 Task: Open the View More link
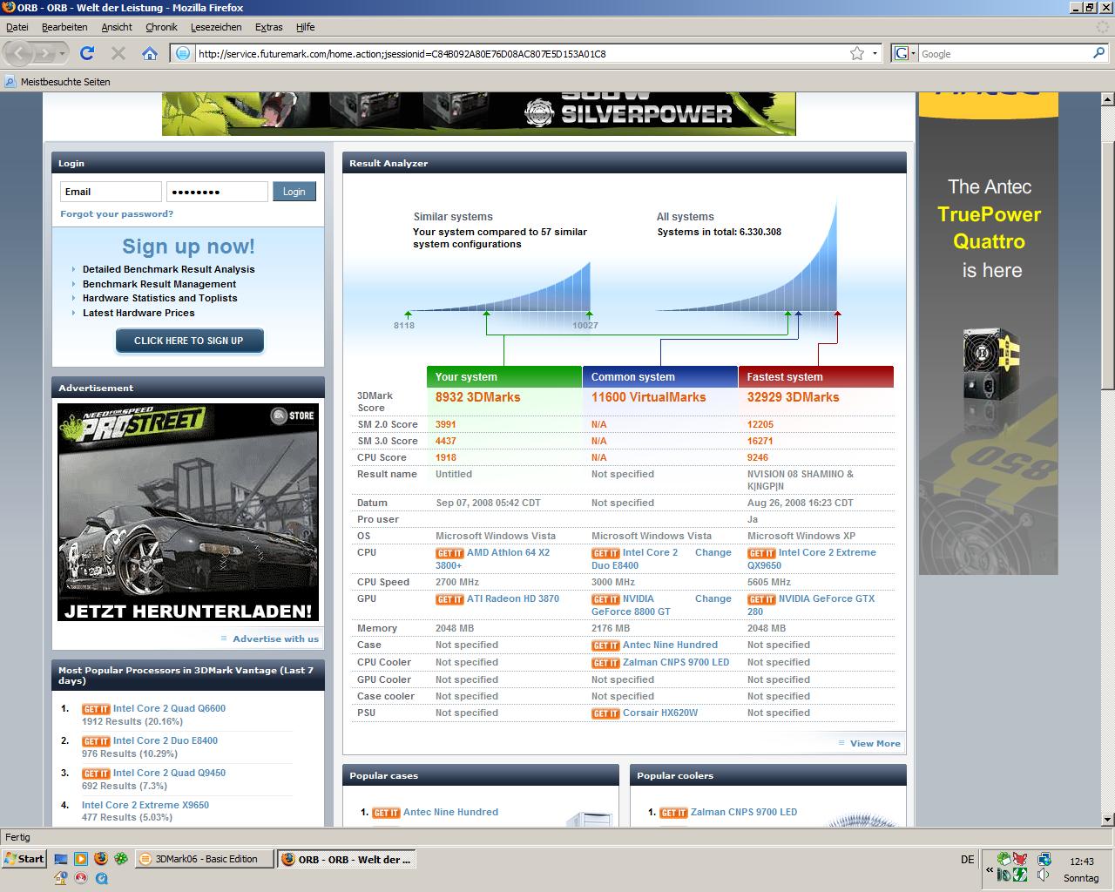pos(875,743)
